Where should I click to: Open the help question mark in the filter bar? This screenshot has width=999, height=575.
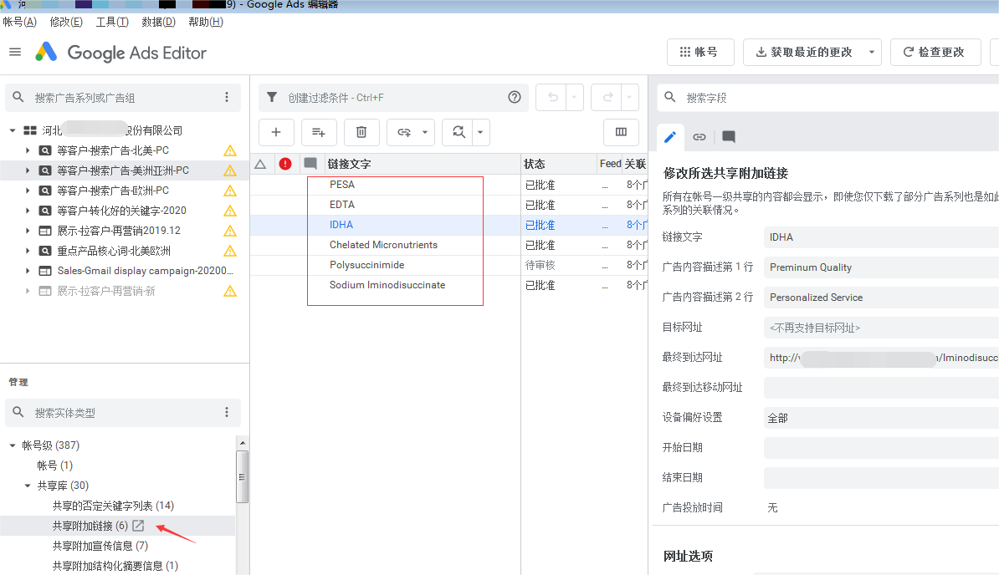click(515, 97)
